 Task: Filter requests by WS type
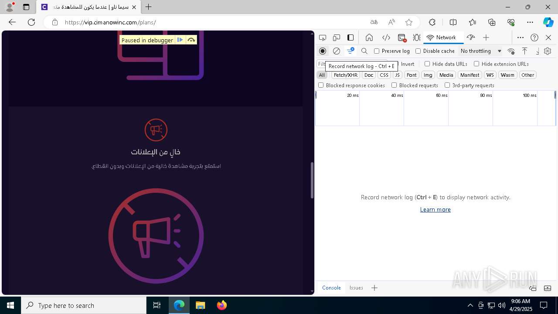(490, 75)
